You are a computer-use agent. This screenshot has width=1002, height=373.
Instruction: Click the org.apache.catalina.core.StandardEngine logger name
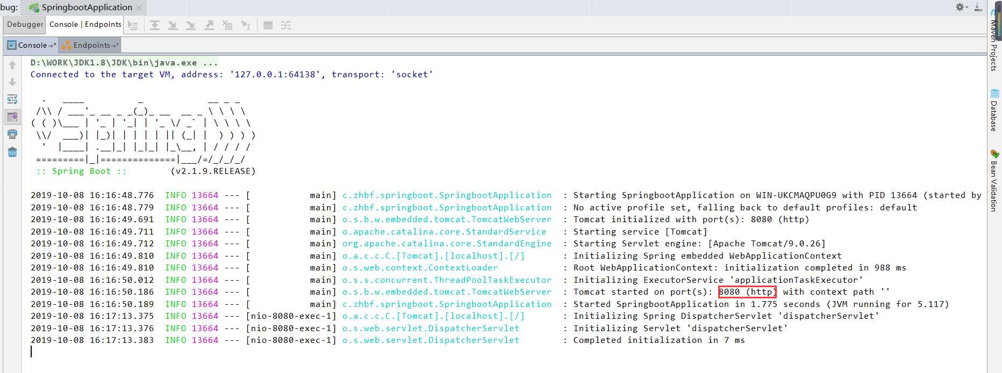coord(447,244)
